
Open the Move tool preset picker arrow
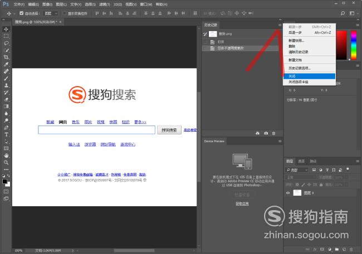coord(14,13)
